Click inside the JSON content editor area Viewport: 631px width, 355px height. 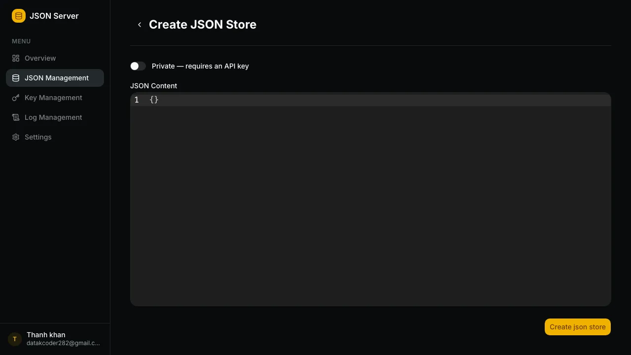pos(371,199)
